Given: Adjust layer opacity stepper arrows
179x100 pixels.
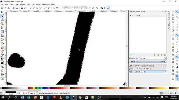Looking at the screenshot, I should [x=166, y=62].
